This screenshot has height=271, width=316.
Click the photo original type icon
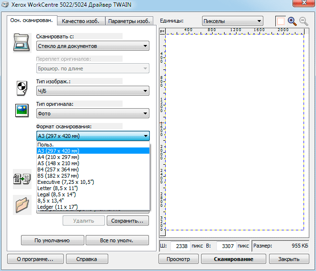tap(22, 111)
